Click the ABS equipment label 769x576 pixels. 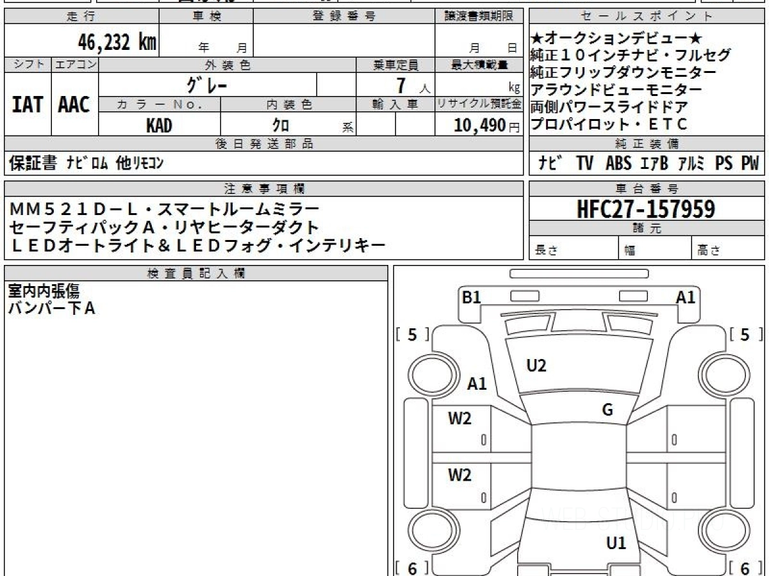618,164
